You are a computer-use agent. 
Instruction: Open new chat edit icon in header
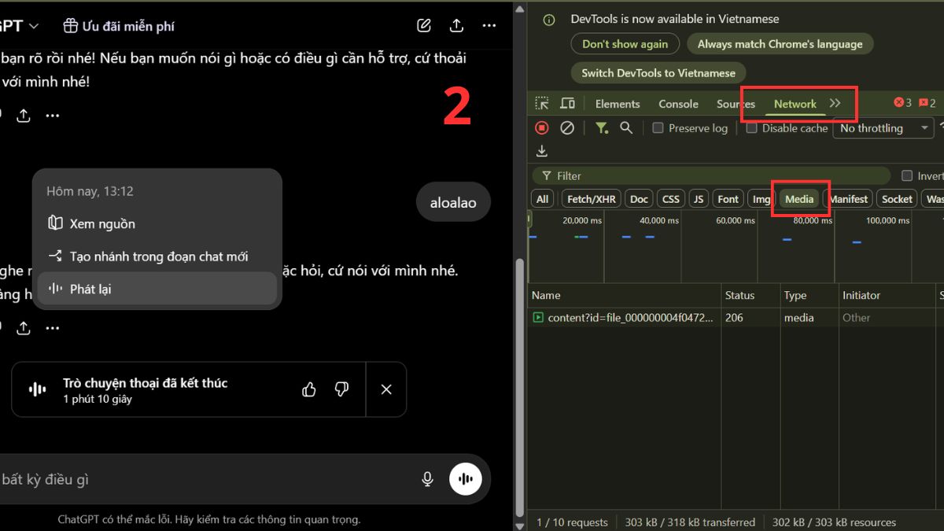tap(424, 26)
